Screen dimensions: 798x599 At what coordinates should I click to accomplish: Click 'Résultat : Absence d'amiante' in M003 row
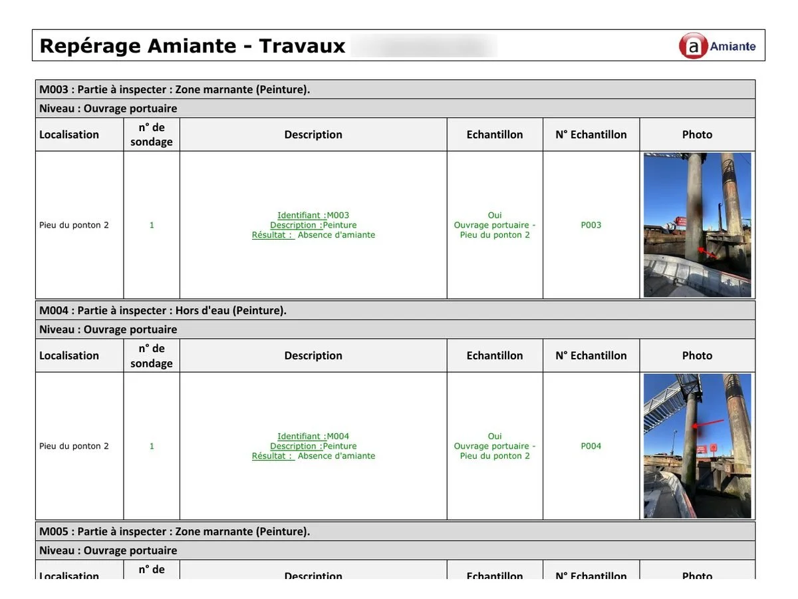point(313,235)
